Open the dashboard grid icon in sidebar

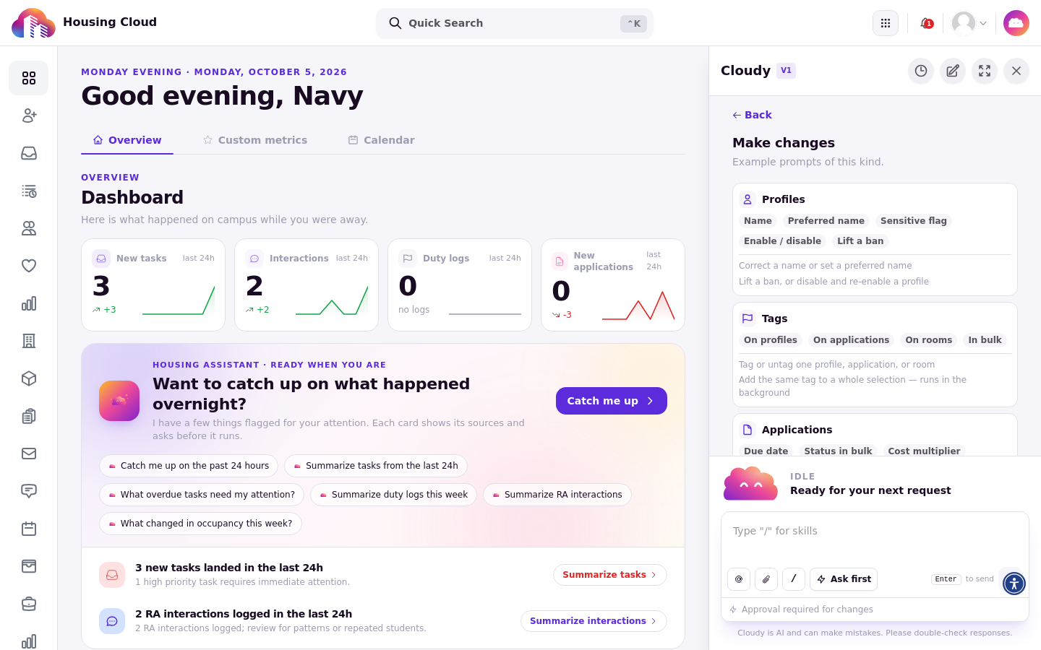(29, 78)
